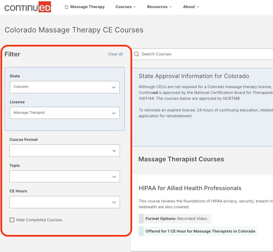Viewport: 273px width, 252px height.
Task: Click the Clear all filters link
Action: (x=115, y=54)
